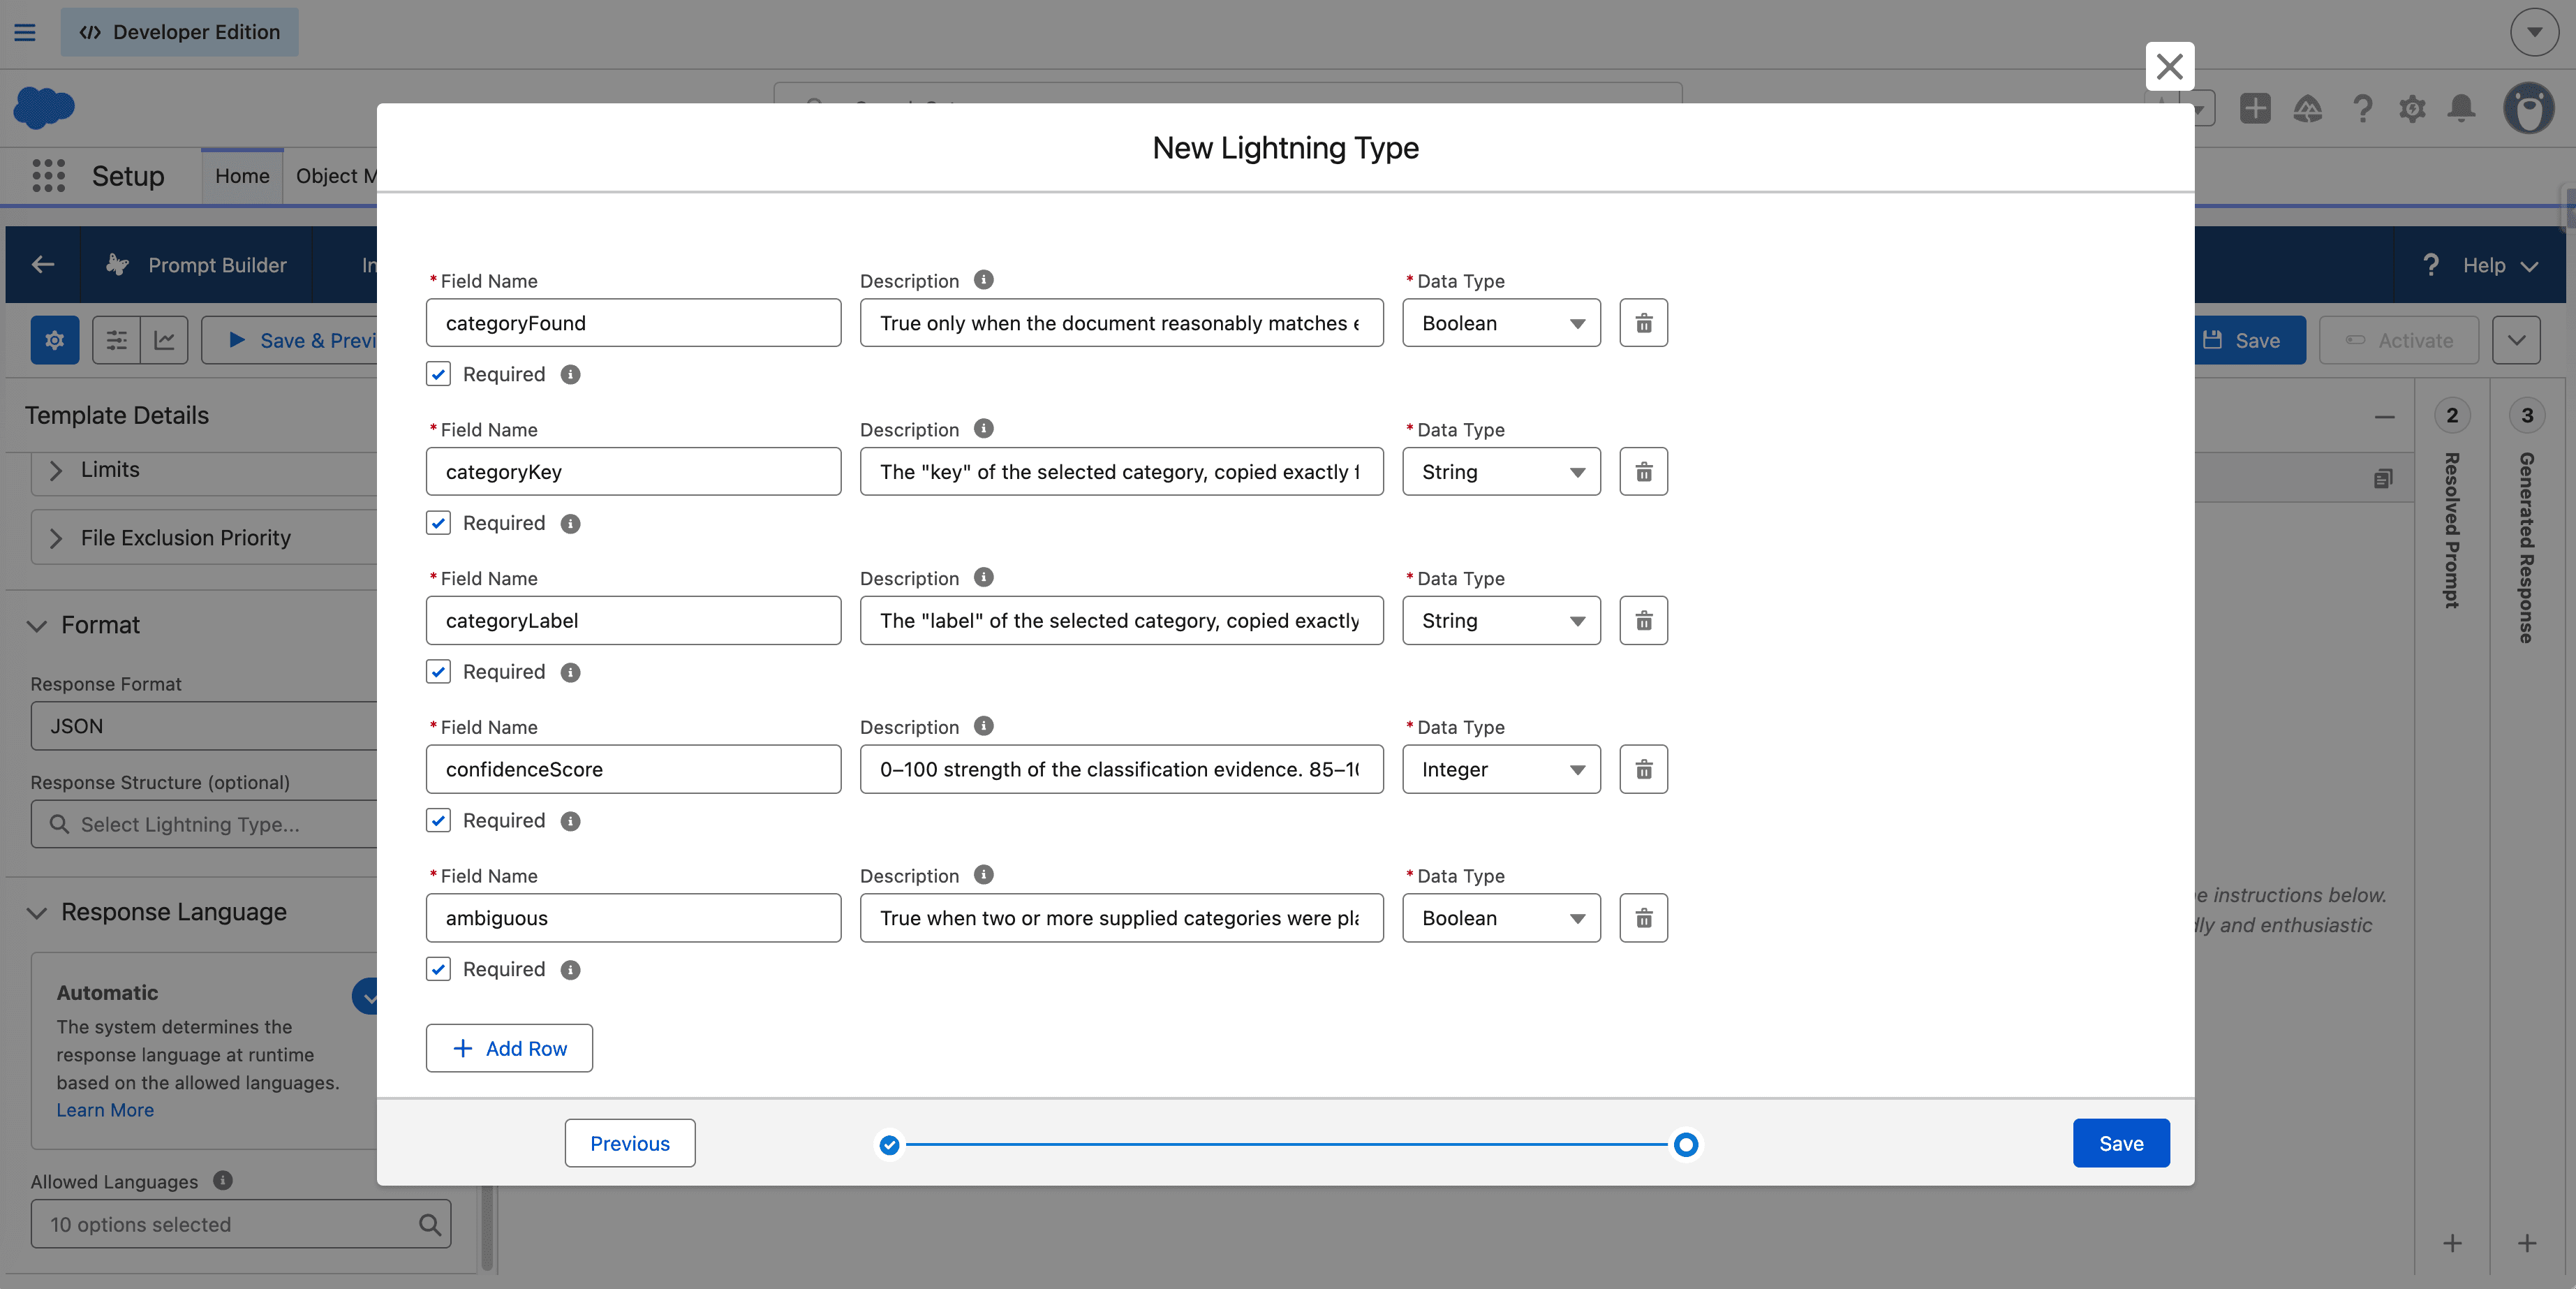The height and width of the screenshot is (1289, 2576).
Task: Open the App Launcher grid
Action: pos(48,176)
